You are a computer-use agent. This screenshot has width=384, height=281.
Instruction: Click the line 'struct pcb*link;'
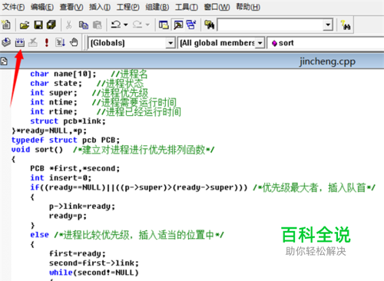pyautogui.click(x=68, y=121)
